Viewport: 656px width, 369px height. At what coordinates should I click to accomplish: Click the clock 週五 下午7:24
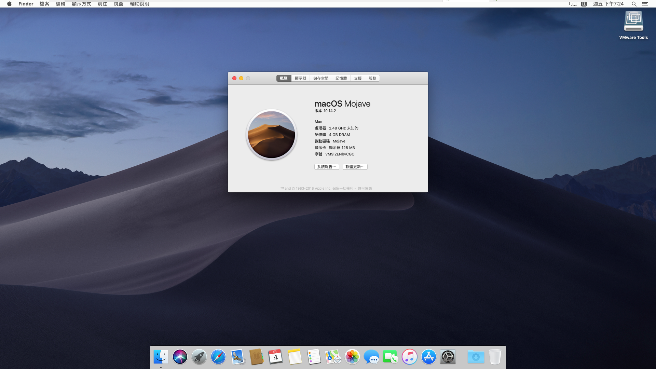click(x=609, y=4)
